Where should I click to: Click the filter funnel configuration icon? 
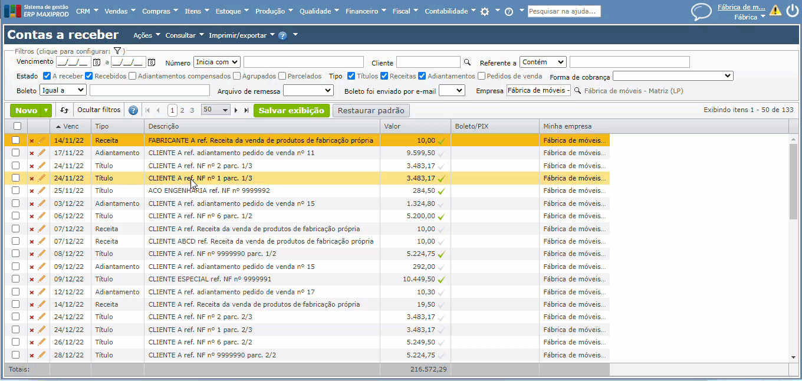tap(117, 51)
